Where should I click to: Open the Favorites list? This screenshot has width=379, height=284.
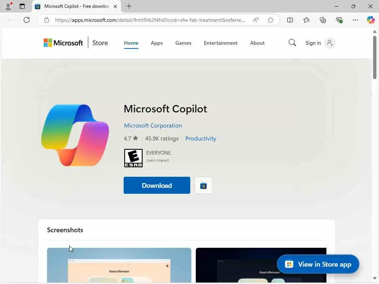pyautogui.click(x=306, y=20)
